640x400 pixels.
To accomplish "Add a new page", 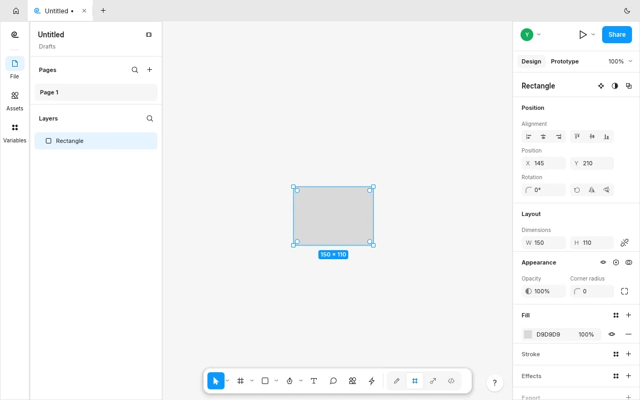I will click(x=150, y=70).
